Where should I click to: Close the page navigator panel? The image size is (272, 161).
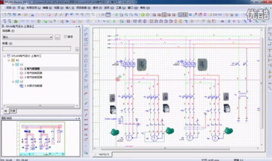click(x=79, y=26)
